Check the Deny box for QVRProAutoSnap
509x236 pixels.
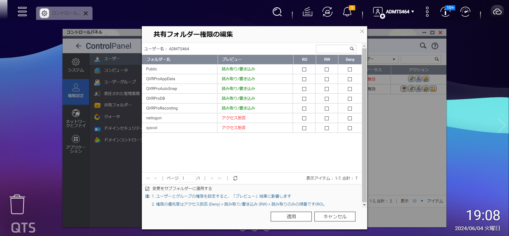point(350,89)
